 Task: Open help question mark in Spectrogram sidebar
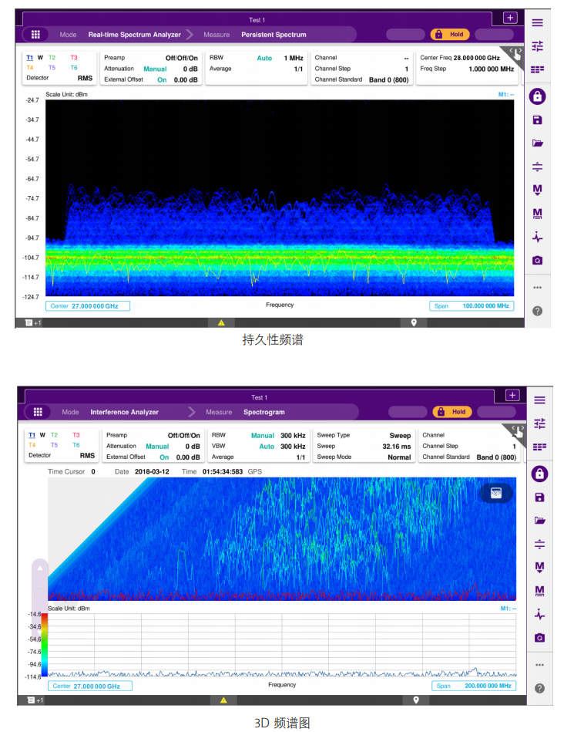click(x=539, y=688)
